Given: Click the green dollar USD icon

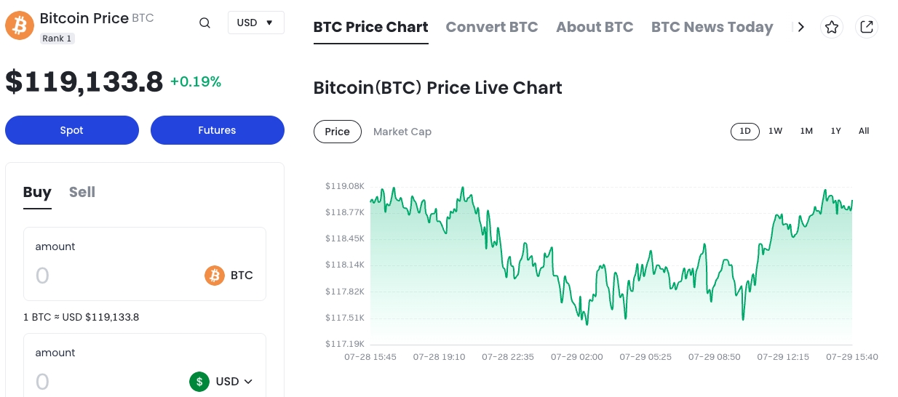Looking at the screenshot, I should (199, 382).
